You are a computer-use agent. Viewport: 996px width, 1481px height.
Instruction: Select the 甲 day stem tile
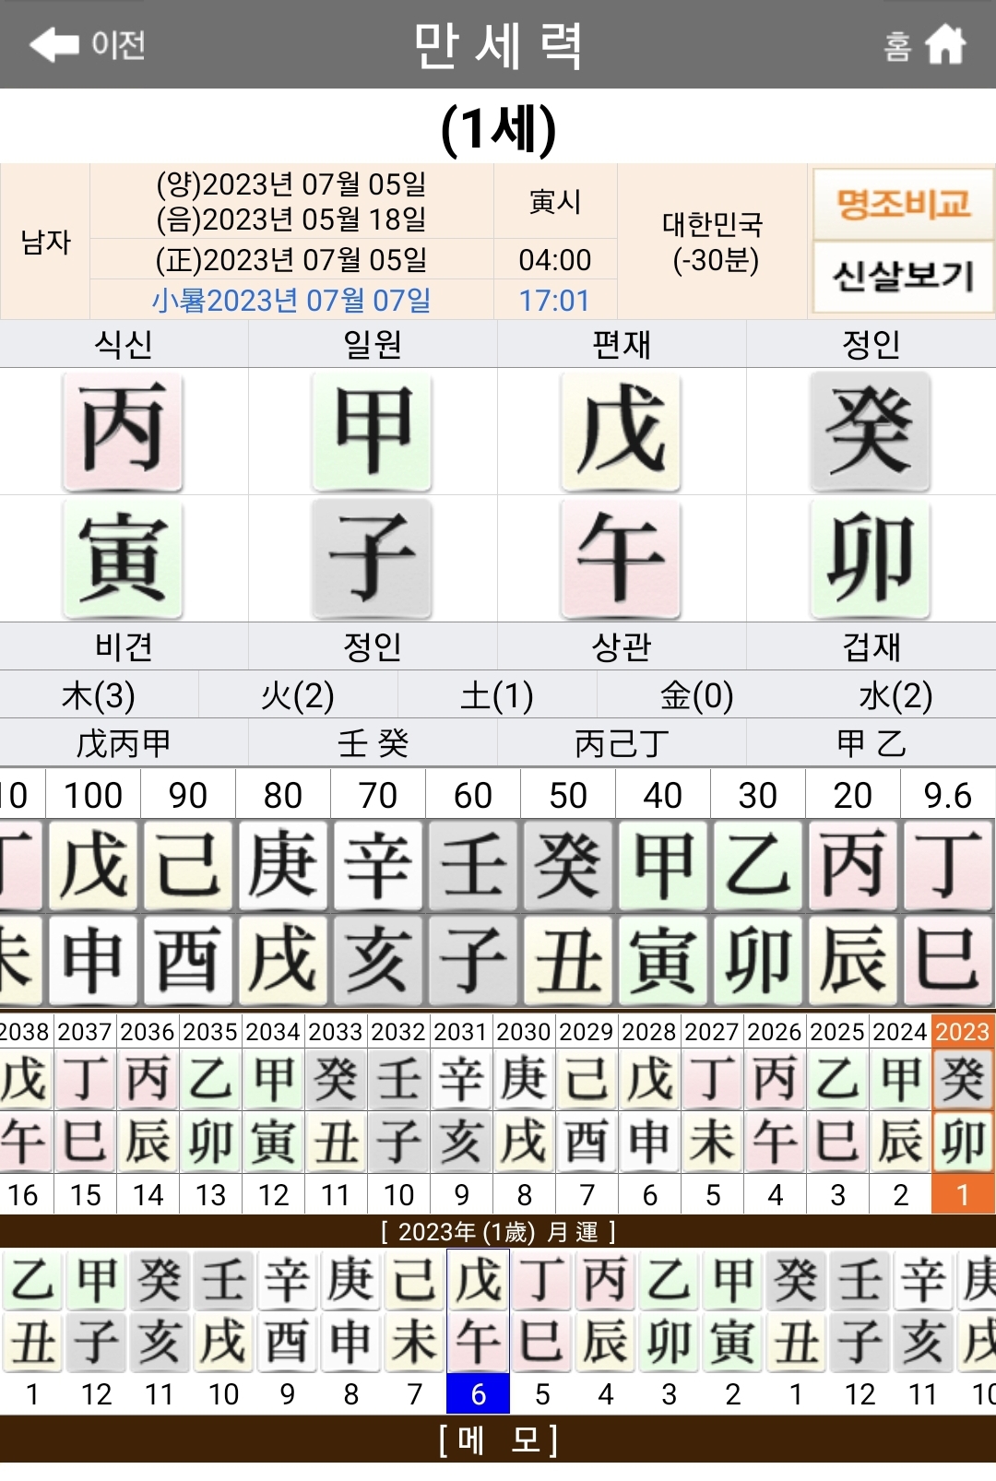tap(372, 431)
